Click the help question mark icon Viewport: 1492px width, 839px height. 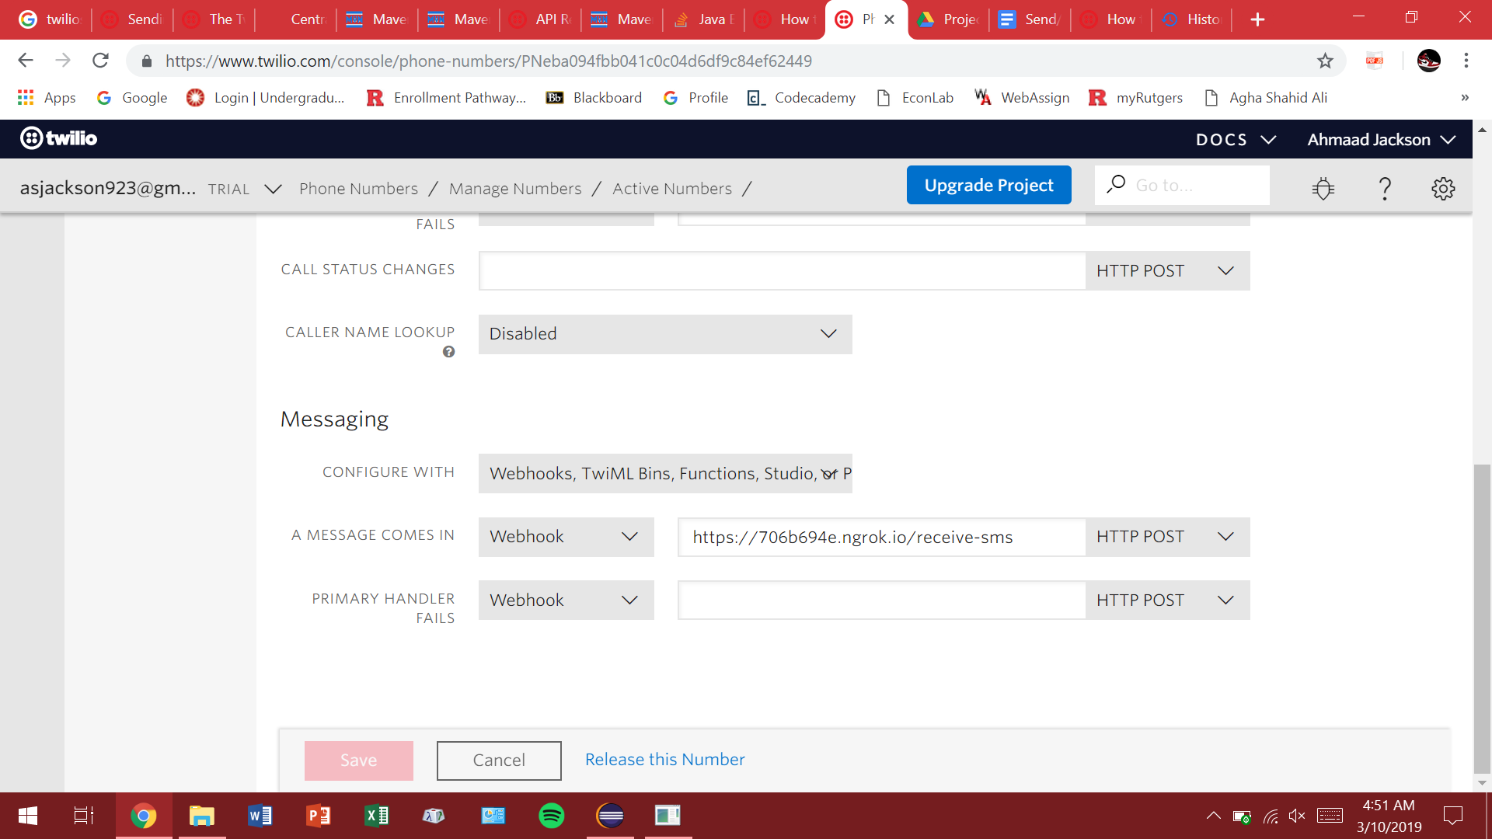coord(1384,188)
